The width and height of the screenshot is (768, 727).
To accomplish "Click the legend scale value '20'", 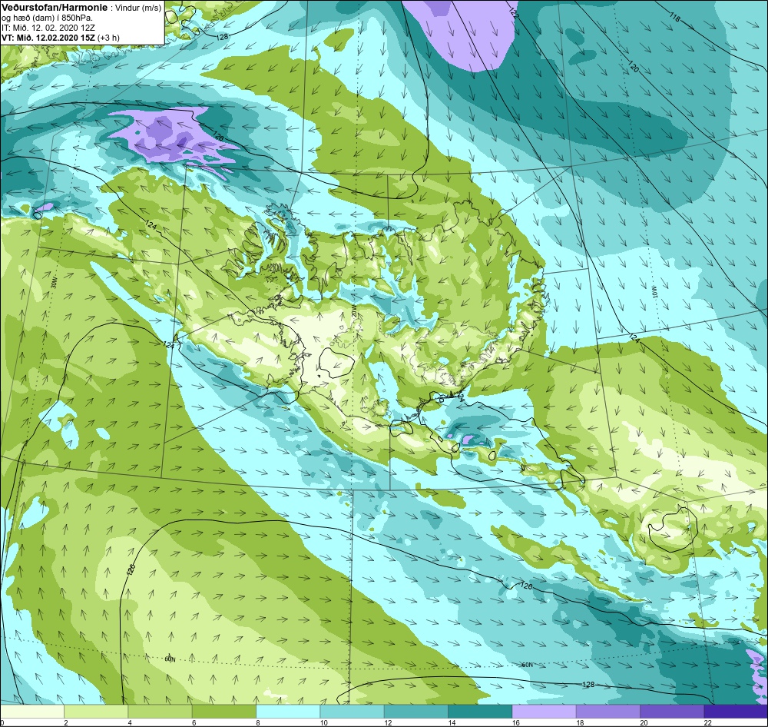I will (x=644, y=722).
